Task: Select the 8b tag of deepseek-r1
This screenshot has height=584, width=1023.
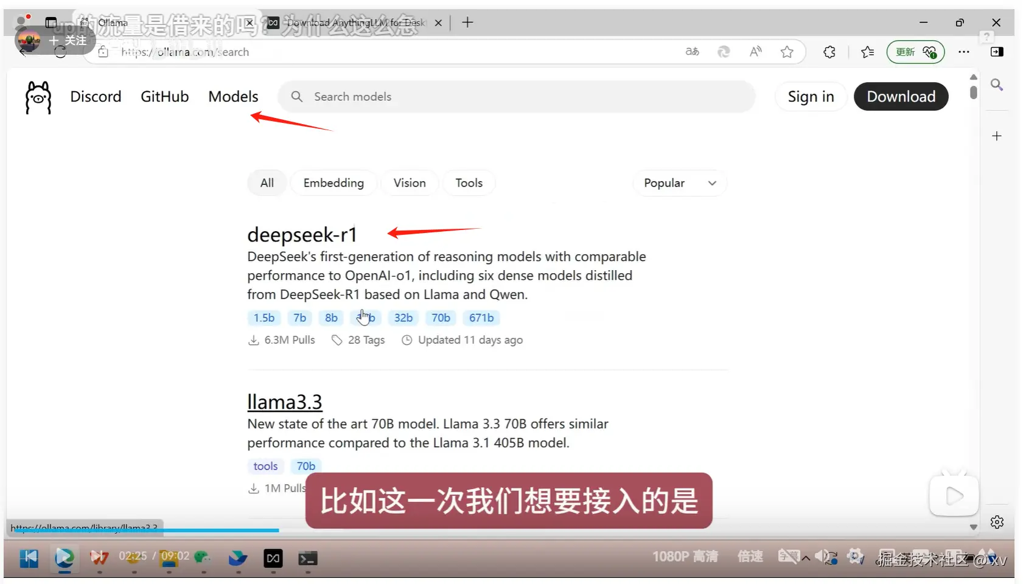Action: click(x=331, y=318)
